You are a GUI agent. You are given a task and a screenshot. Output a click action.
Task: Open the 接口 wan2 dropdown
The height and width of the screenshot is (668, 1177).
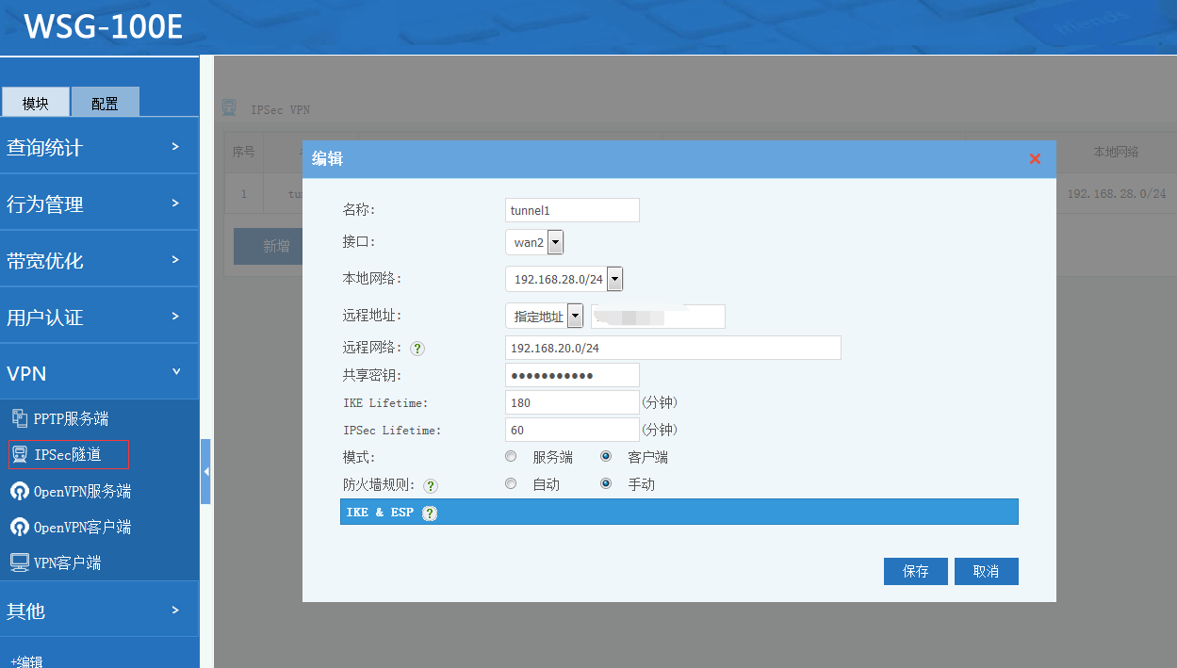point(555,243)
